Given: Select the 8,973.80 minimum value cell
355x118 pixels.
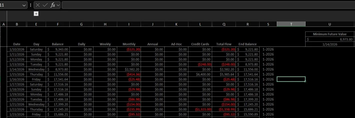Looking at the screenshot, I should (330, 39).
